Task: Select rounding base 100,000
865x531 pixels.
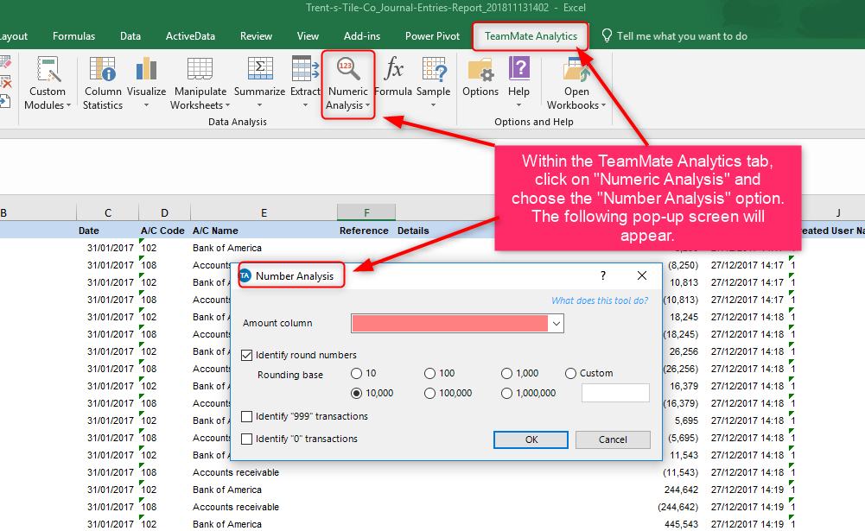Action: point(429,393)
